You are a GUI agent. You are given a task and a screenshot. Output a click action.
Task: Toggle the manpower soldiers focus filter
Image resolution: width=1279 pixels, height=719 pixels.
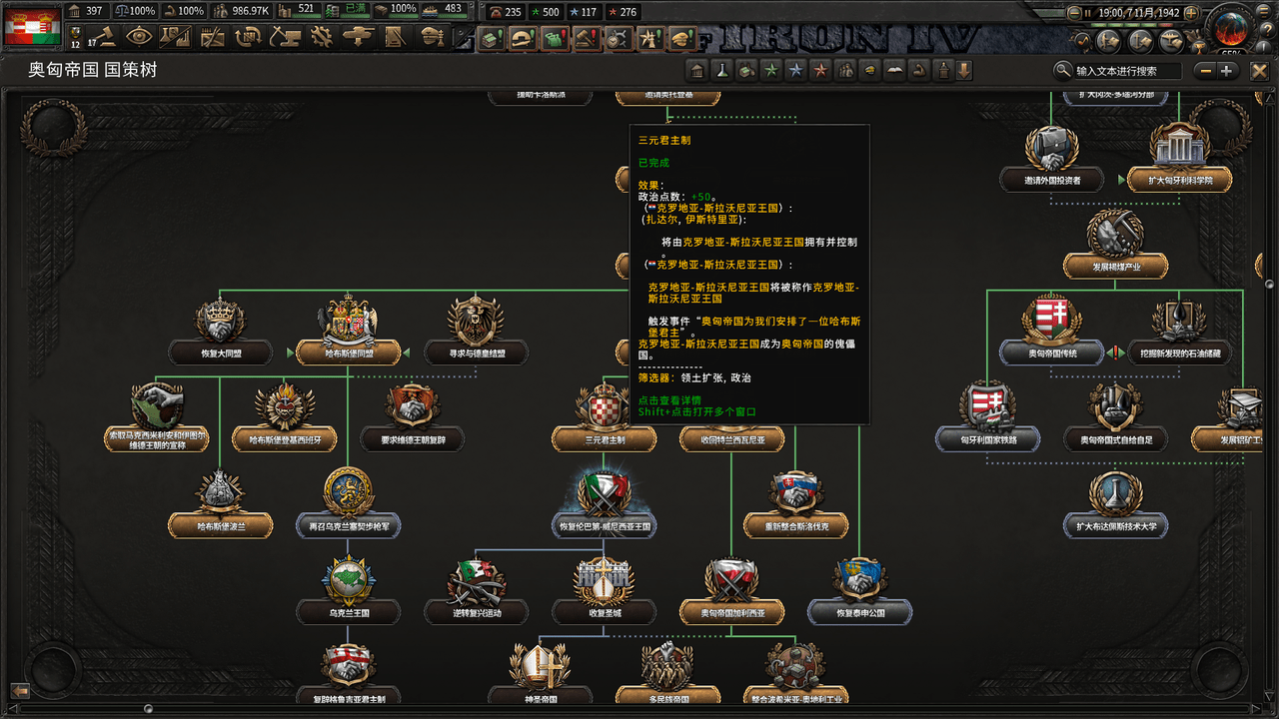click(845, 70)
